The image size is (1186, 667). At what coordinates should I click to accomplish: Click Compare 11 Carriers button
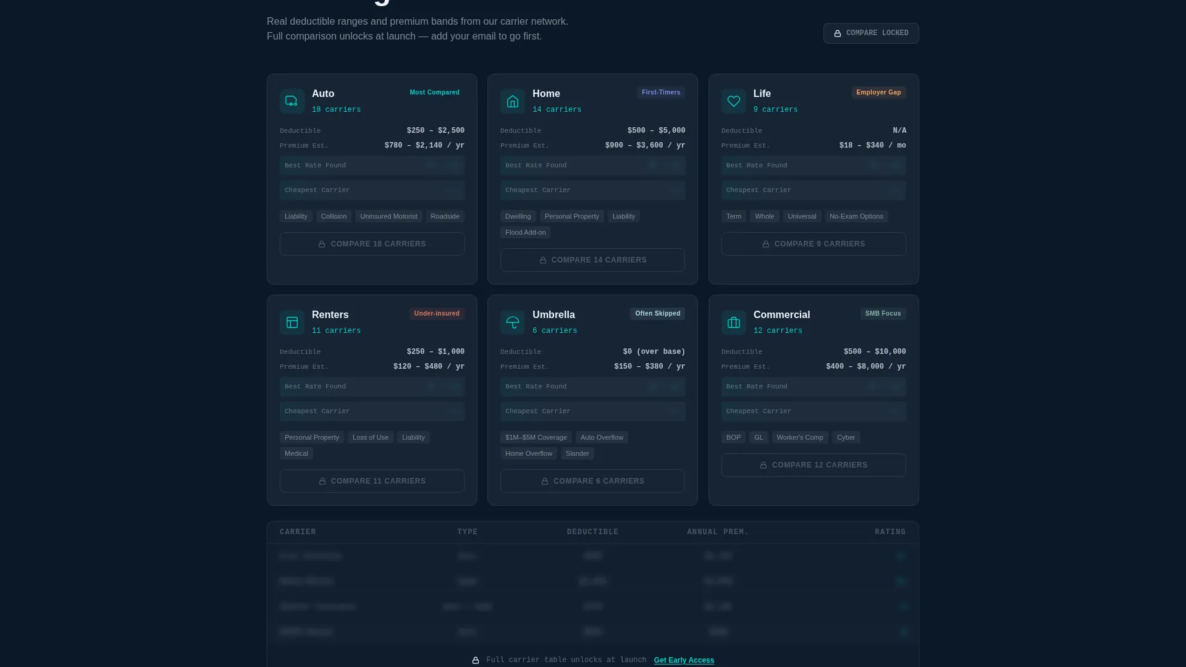372,481
